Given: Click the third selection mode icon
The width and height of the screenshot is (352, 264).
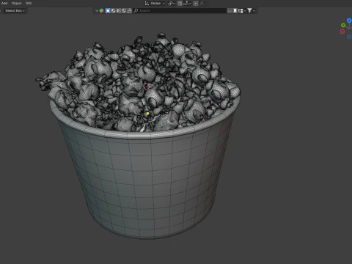Looking at the screenshot, I should [x=119, y=10].
